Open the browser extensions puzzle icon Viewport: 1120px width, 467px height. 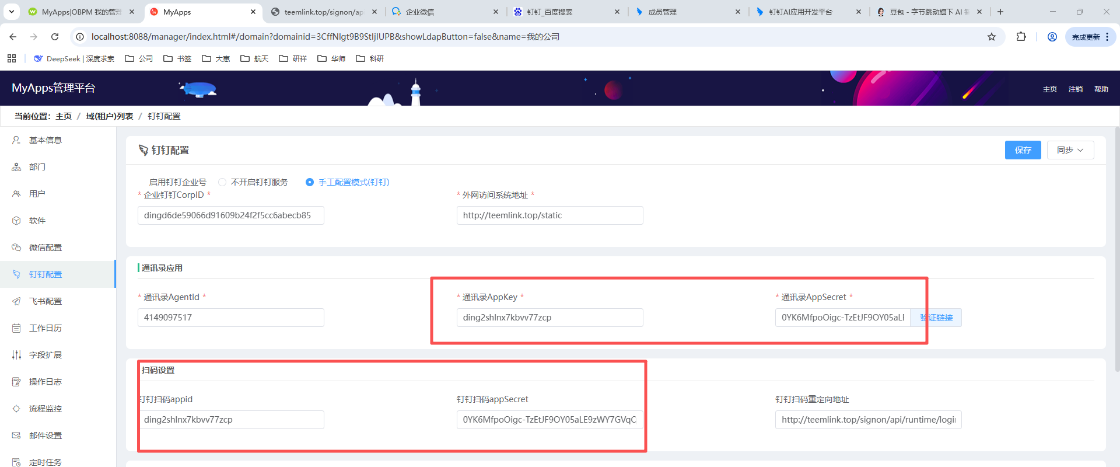pos(1021,37)
